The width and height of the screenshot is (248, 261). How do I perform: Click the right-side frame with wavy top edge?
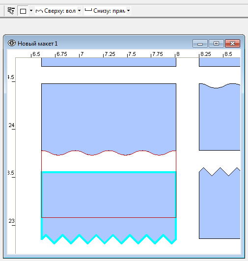(x=220, y=118)
